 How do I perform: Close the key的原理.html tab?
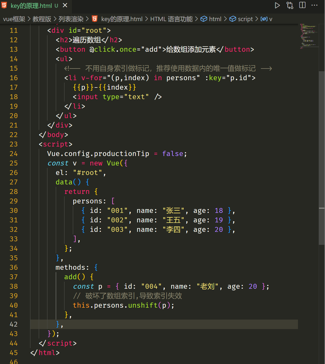[65, 5]
